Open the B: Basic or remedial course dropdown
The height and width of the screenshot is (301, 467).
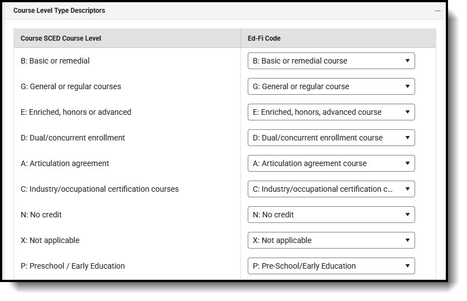pos(331,61)
